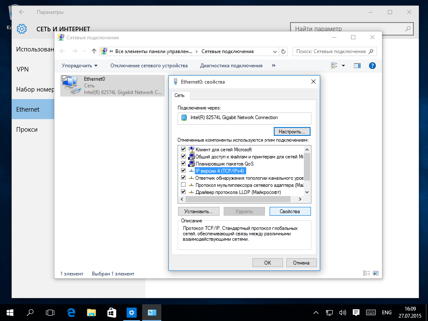The height and width of the screenshot is (321, 428).
Task: Open Action Center notifications icon
Action: tap(356, 313)
